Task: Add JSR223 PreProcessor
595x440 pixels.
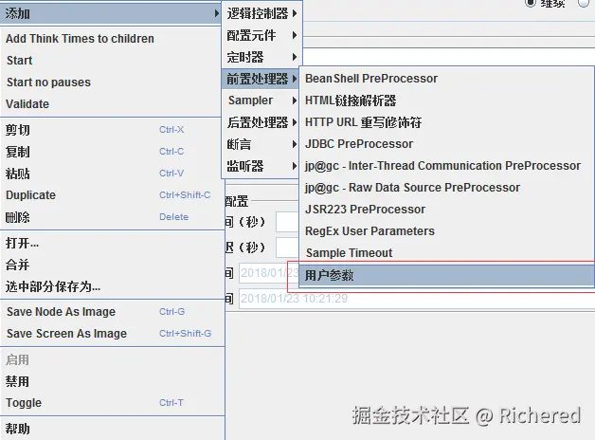Action: click(446, 210)
